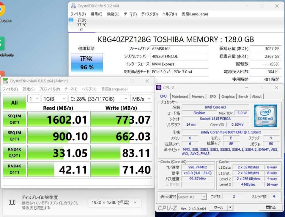Open テーマ(T) menu in CrystalDiskInfo

point(130,14)
